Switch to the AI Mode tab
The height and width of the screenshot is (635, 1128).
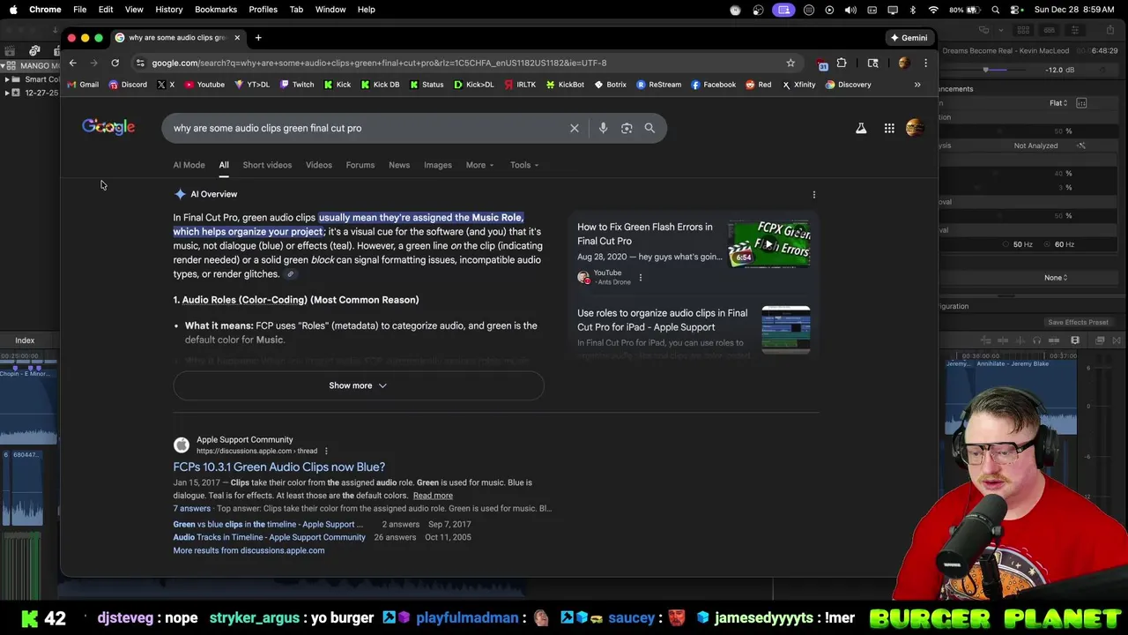[x=189, y=165]
